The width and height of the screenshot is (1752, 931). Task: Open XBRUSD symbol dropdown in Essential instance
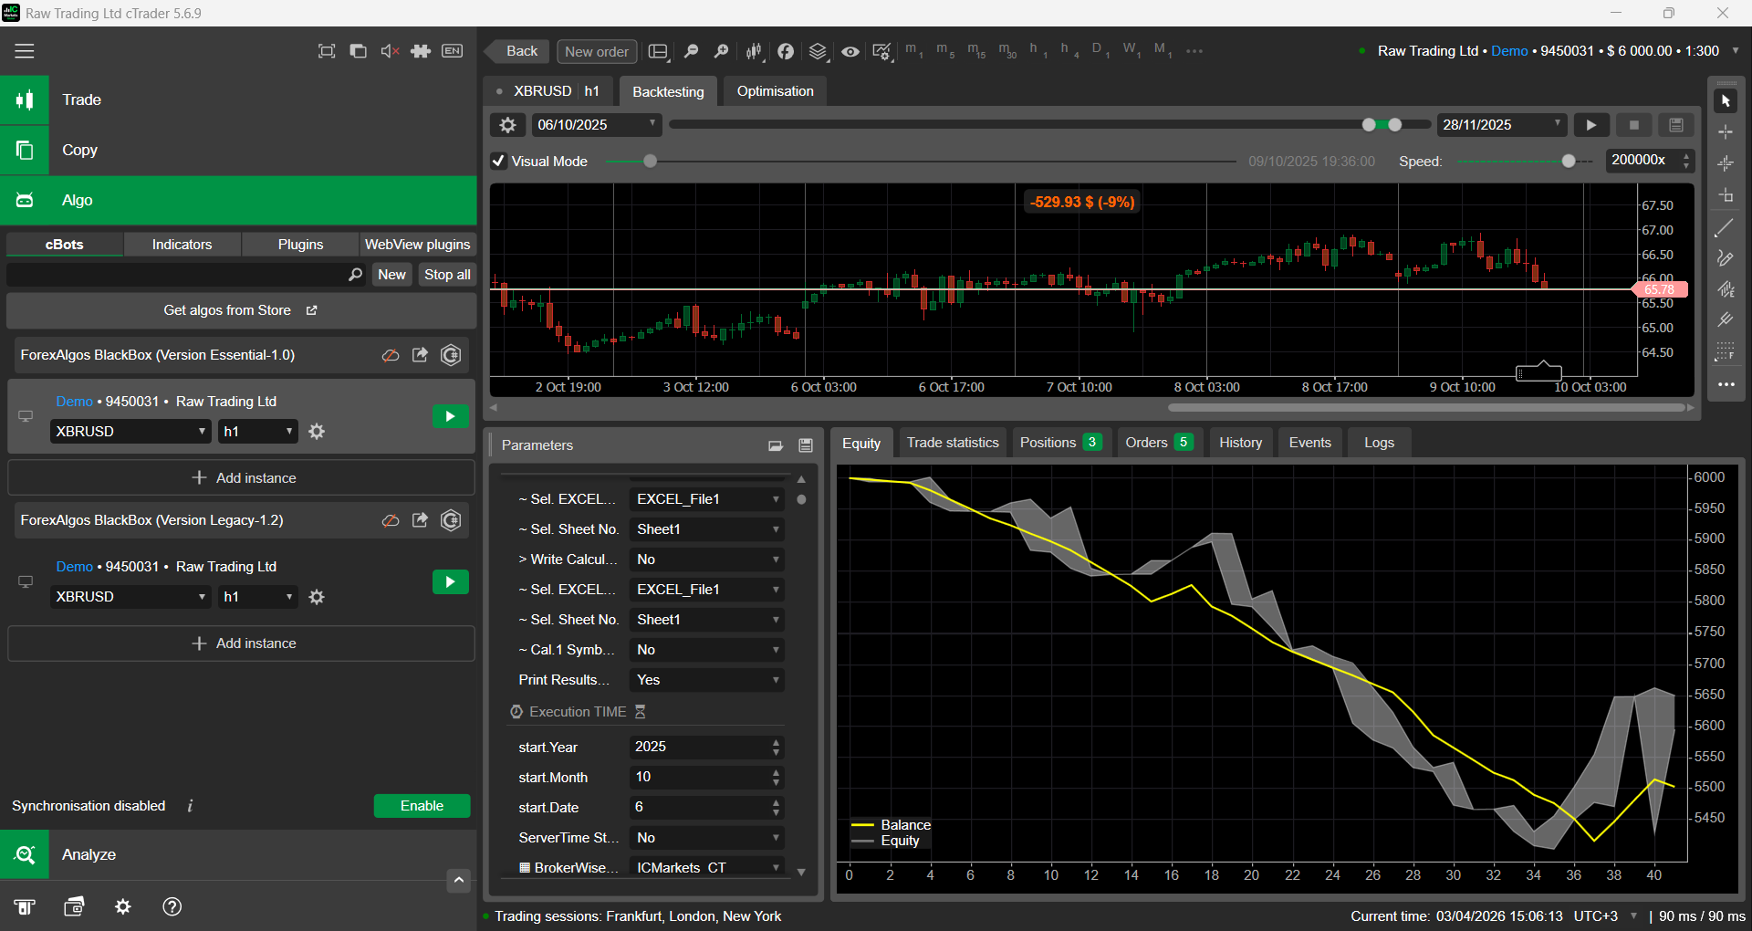point(130,432)
